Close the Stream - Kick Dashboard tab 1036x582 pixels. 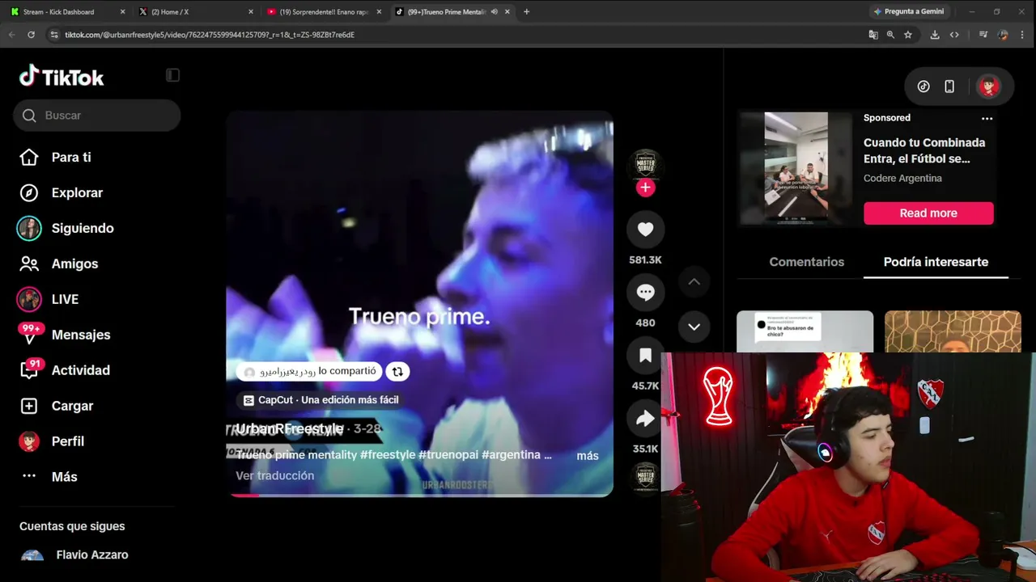click(122, 12)
